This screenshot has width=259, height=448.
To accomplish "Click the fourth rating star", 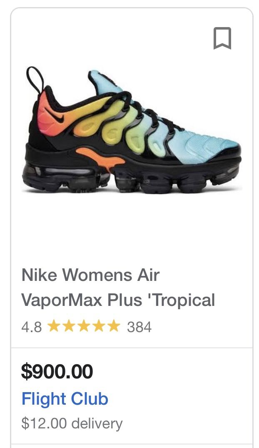I will click(99, 326).
